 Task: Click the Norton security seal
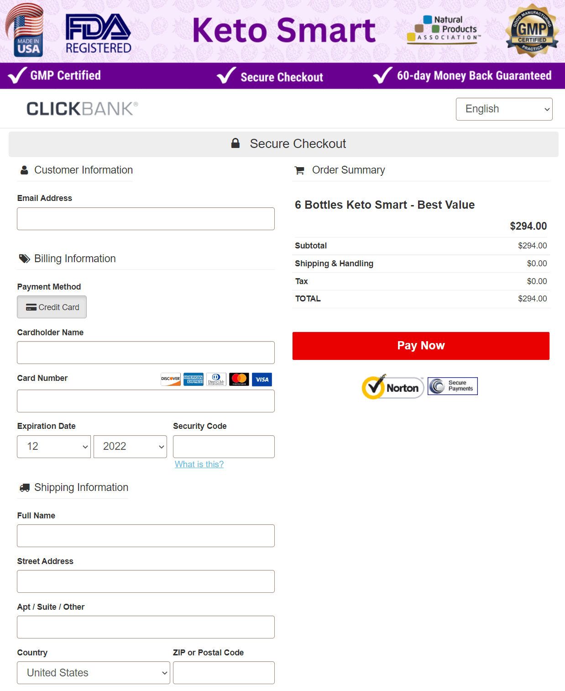tap(393, 387)
